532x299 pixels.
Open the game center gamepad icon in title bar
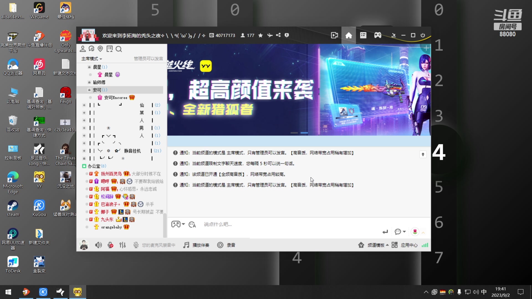pos(377,35)
